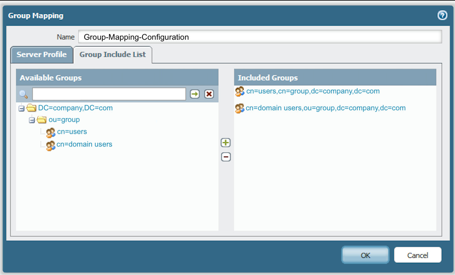455x275 pixels.
Task: Click the magnifying glass search icon
Action: click(23, 94)
